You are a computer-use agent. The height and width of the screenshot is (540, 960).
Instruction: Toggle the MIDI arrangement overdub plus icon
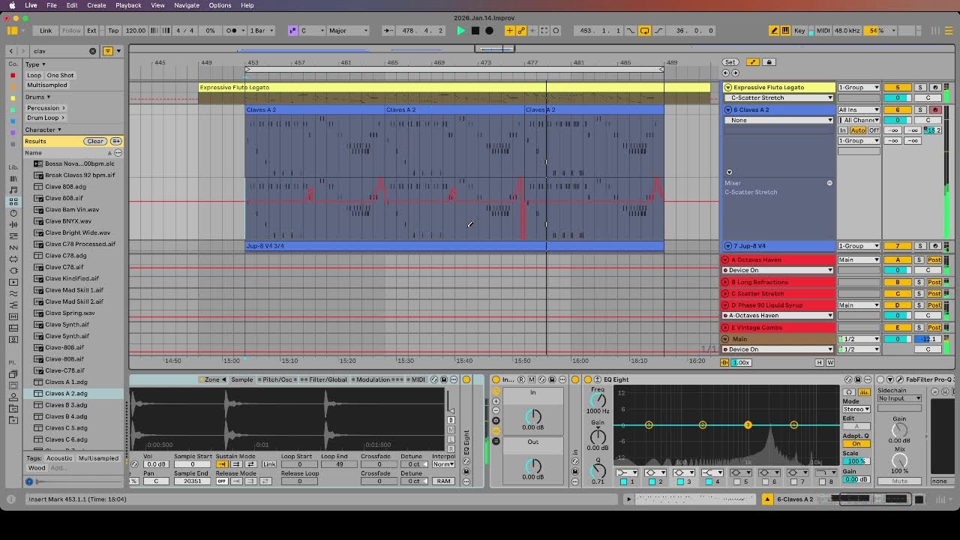[509, 31]
